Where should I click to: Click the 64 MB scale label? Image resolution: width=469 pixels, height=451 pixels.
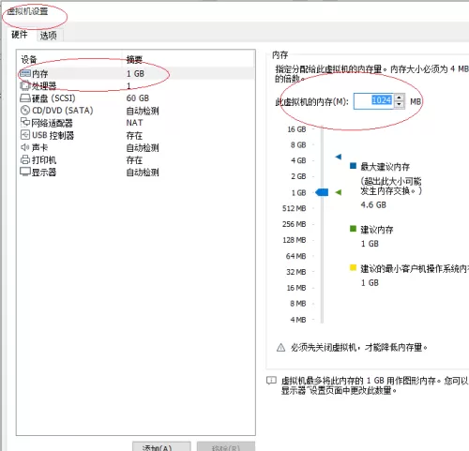(295, 256)
